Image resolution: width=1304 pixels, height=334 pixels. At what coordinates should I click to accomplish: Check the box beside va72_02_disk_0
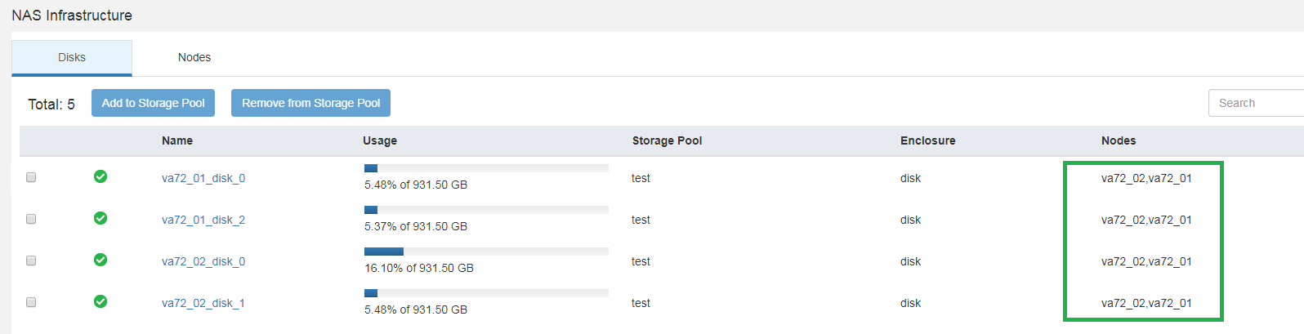click(x=31, y=261)
